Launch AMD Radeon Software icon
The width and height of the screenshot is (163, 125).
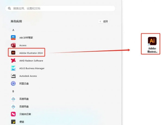(x=13, y=61)
